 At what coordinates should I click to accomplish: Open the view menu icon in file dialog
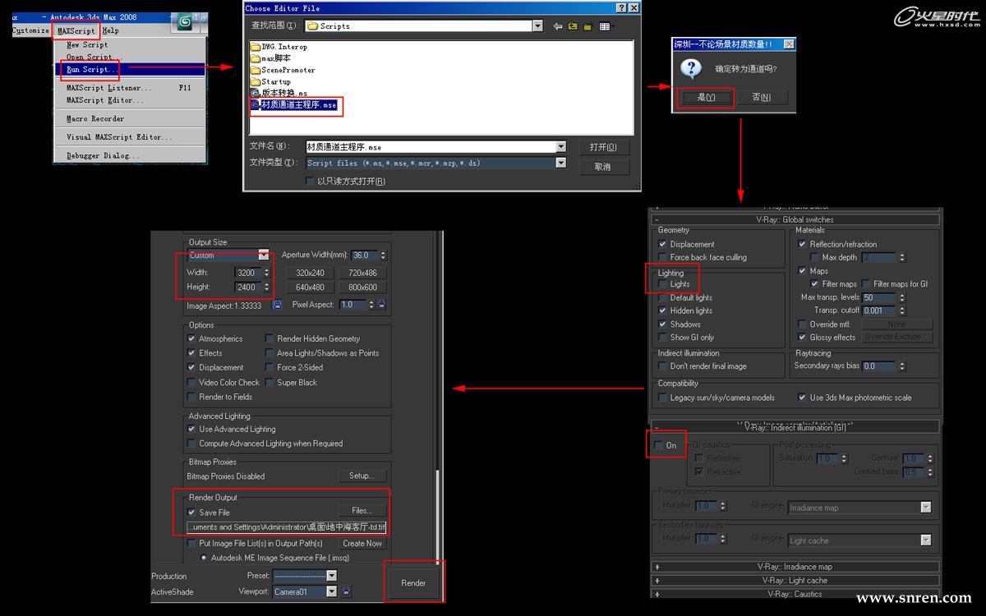point(606,26)
